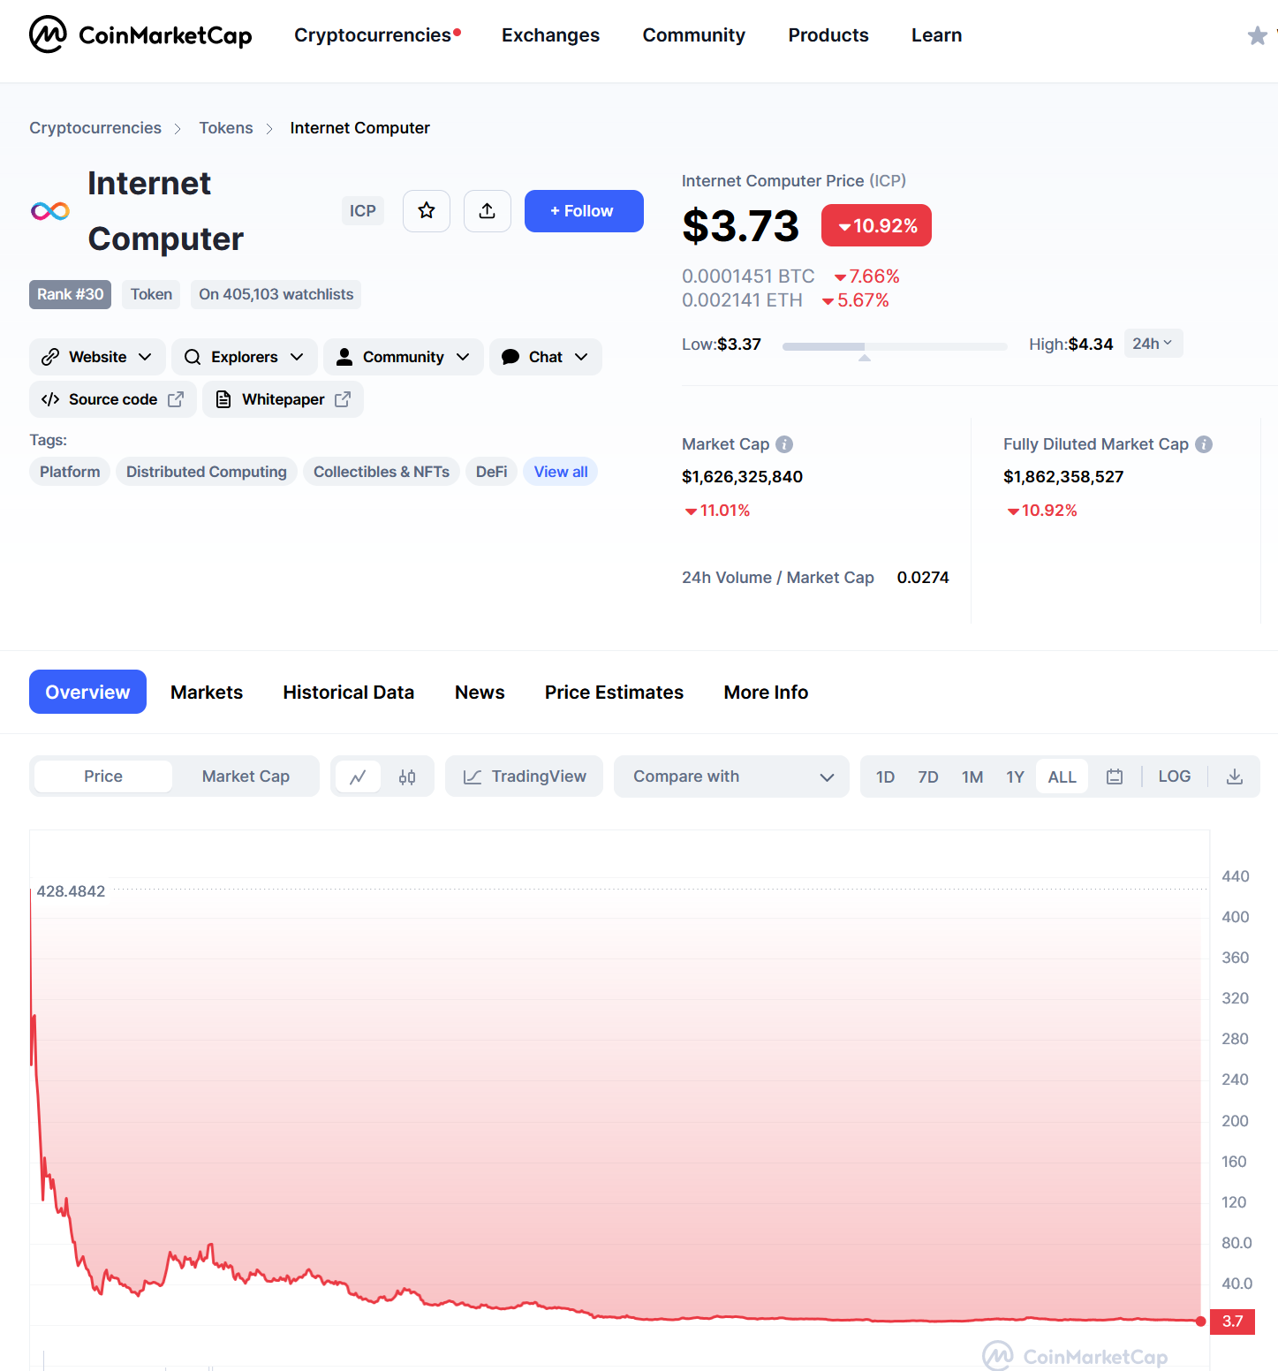Viewport: 1278px width, 1371px height.
Task: Open the Community nav menu
Action: point(693,35)
